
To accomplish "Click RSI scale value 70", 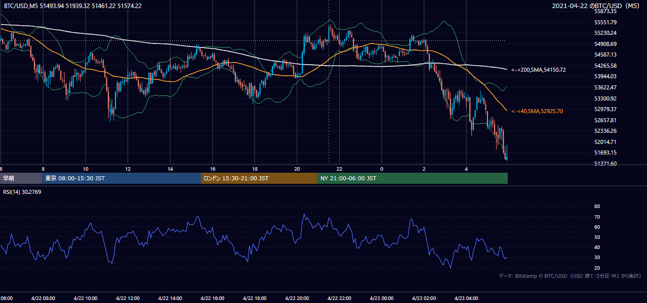I will click(597, 217).
